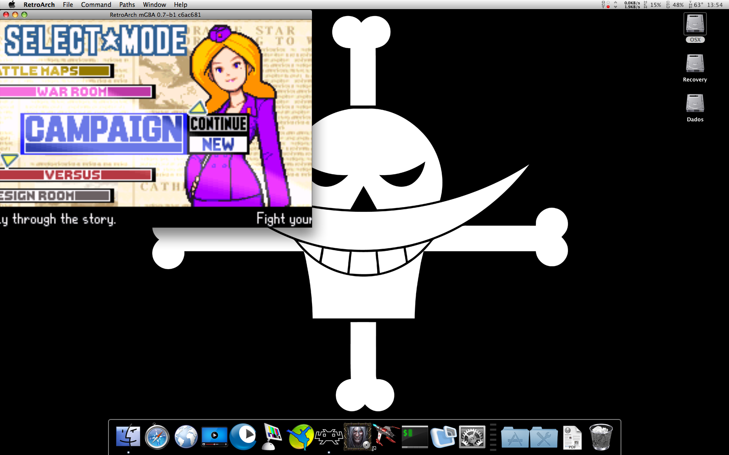
Task: Select Continue under Campaign
Action: [218, 124]
